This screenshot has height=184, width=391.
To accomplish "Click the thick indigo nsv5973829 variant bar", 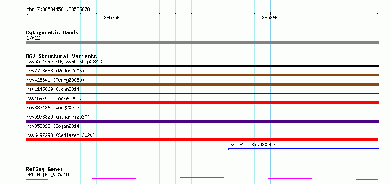I will [x=202, y=121].
